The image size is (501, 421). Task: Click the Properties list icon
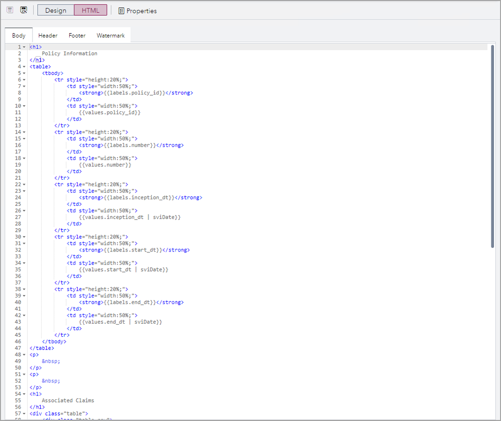121,11
